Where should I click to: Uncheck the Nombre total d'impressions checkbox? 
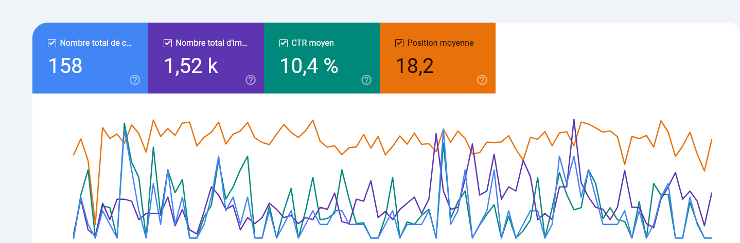167,43
